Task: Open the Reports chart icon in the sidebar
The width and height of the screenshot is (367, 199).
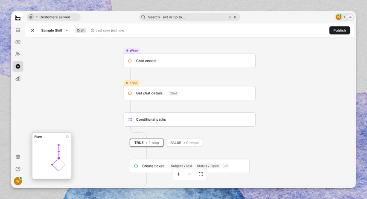Action: click(18, 79)
